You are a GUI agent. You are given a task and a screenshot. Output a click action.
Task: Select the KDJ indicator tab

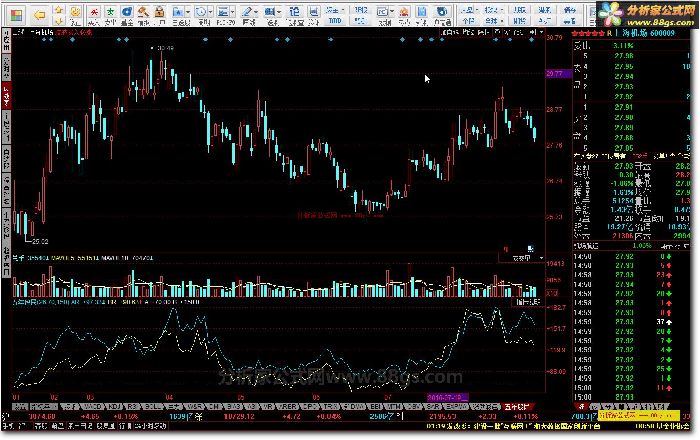pyautogui.click(x=115, y=407)
